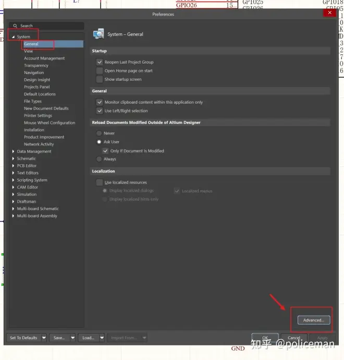Open the Set To Defaults dropdown arrow

click(44, 338)
